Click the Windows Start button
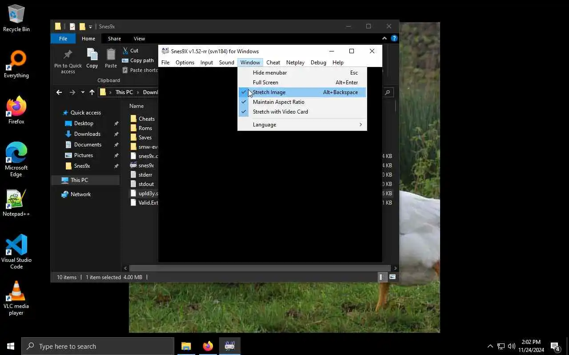569x355 pixels. click(11, 346)
